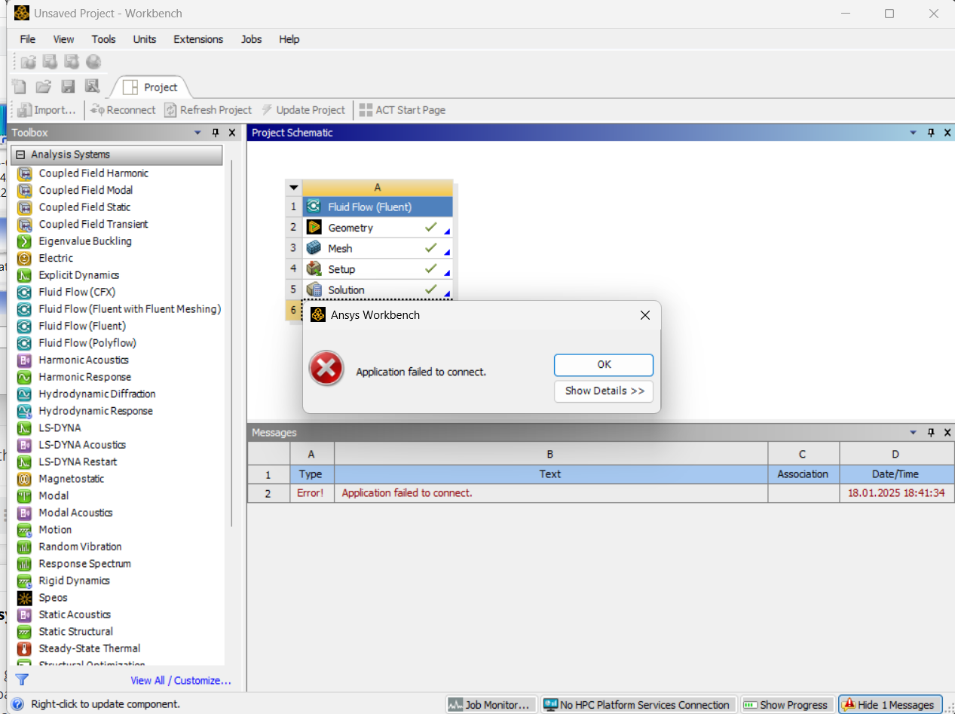
Task: Toggle Show Progress in status bar
Action: click(787, 705)
